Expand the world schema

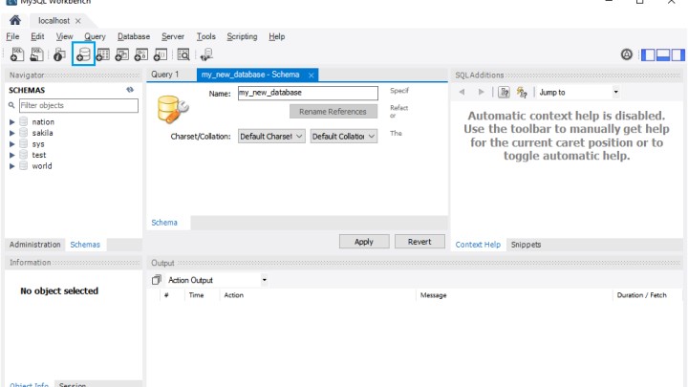(x=11, y=166)
